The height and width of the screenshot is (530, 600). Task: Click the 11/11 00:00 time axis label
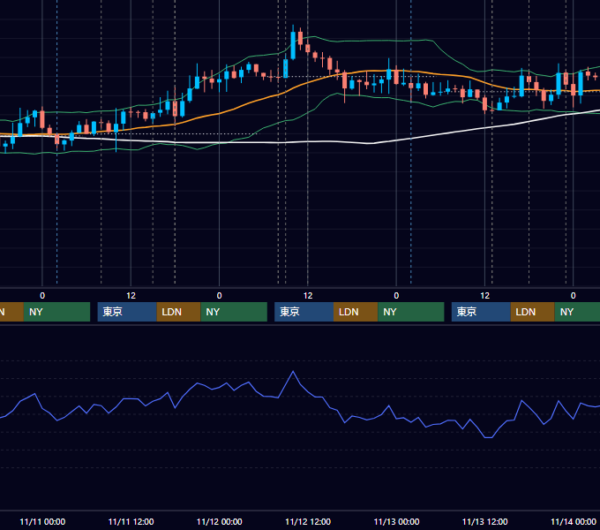point(42,521)
